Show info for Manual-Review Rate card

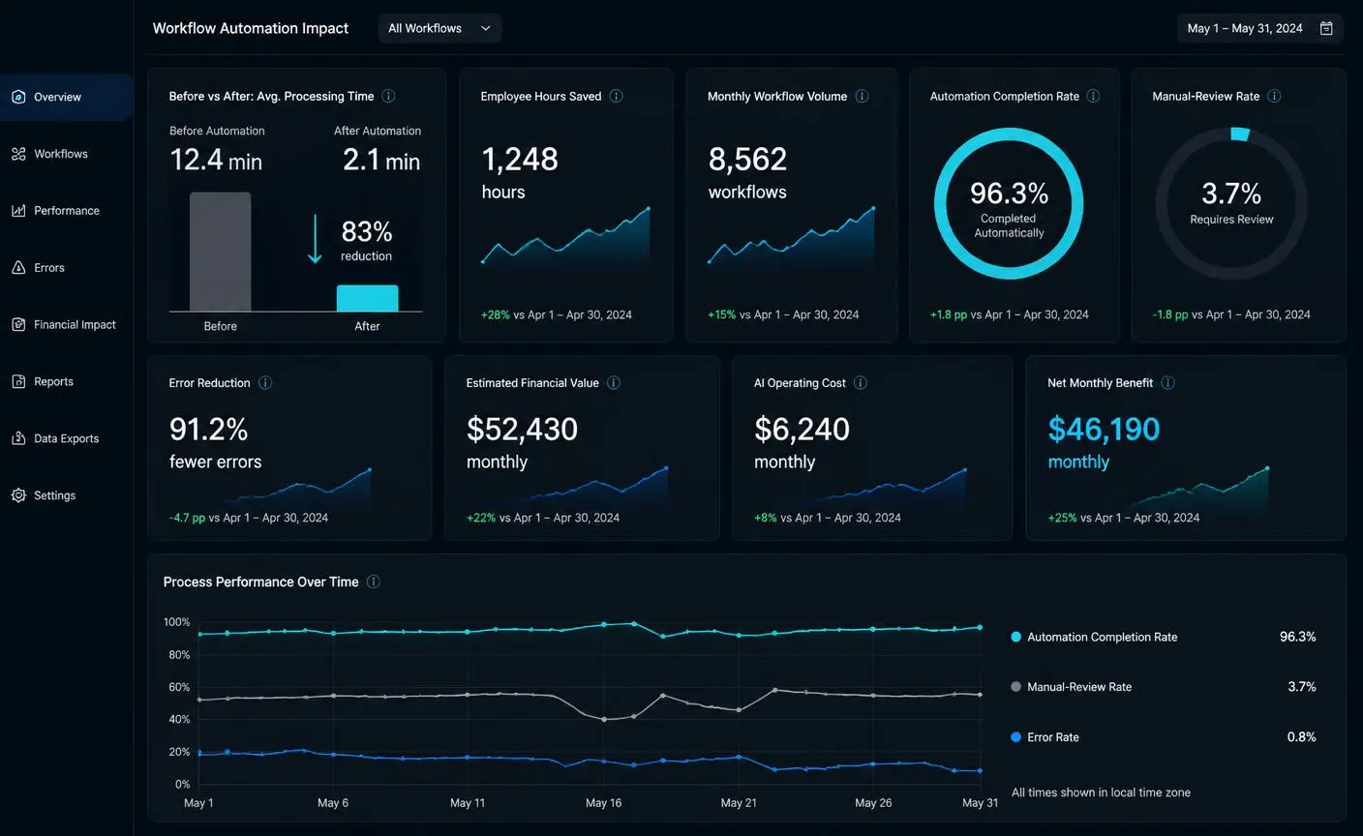pyautogui.click(x=1274, y=96)
